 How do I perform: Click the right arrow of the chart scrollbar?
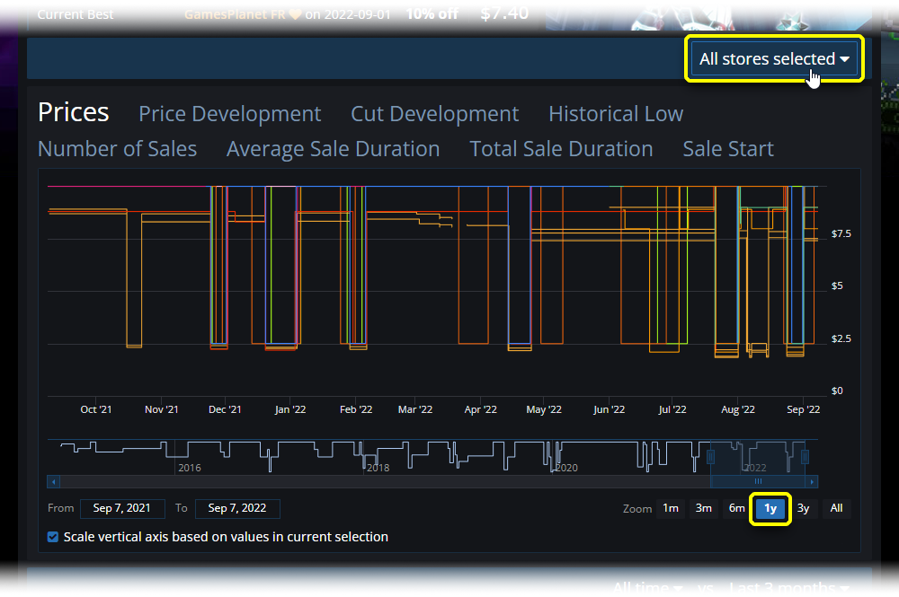(x=812, y=480)
